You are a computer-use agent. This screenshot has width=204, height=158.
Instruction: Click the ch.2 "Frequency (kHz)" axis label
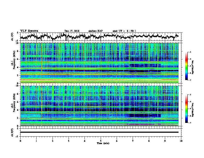(14, 102)
